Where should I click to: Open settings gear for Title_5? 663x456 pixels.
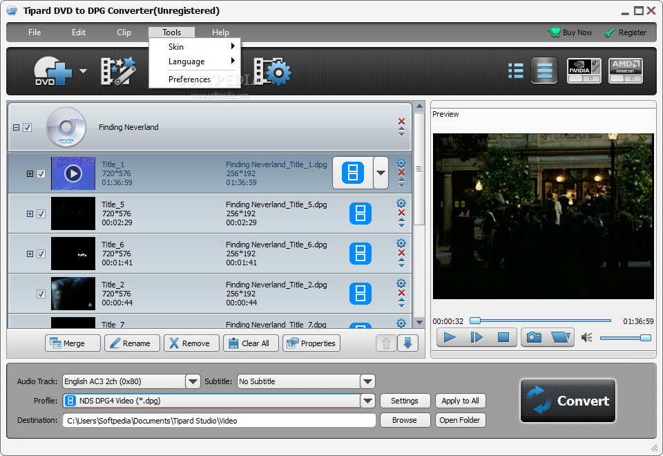401,203
